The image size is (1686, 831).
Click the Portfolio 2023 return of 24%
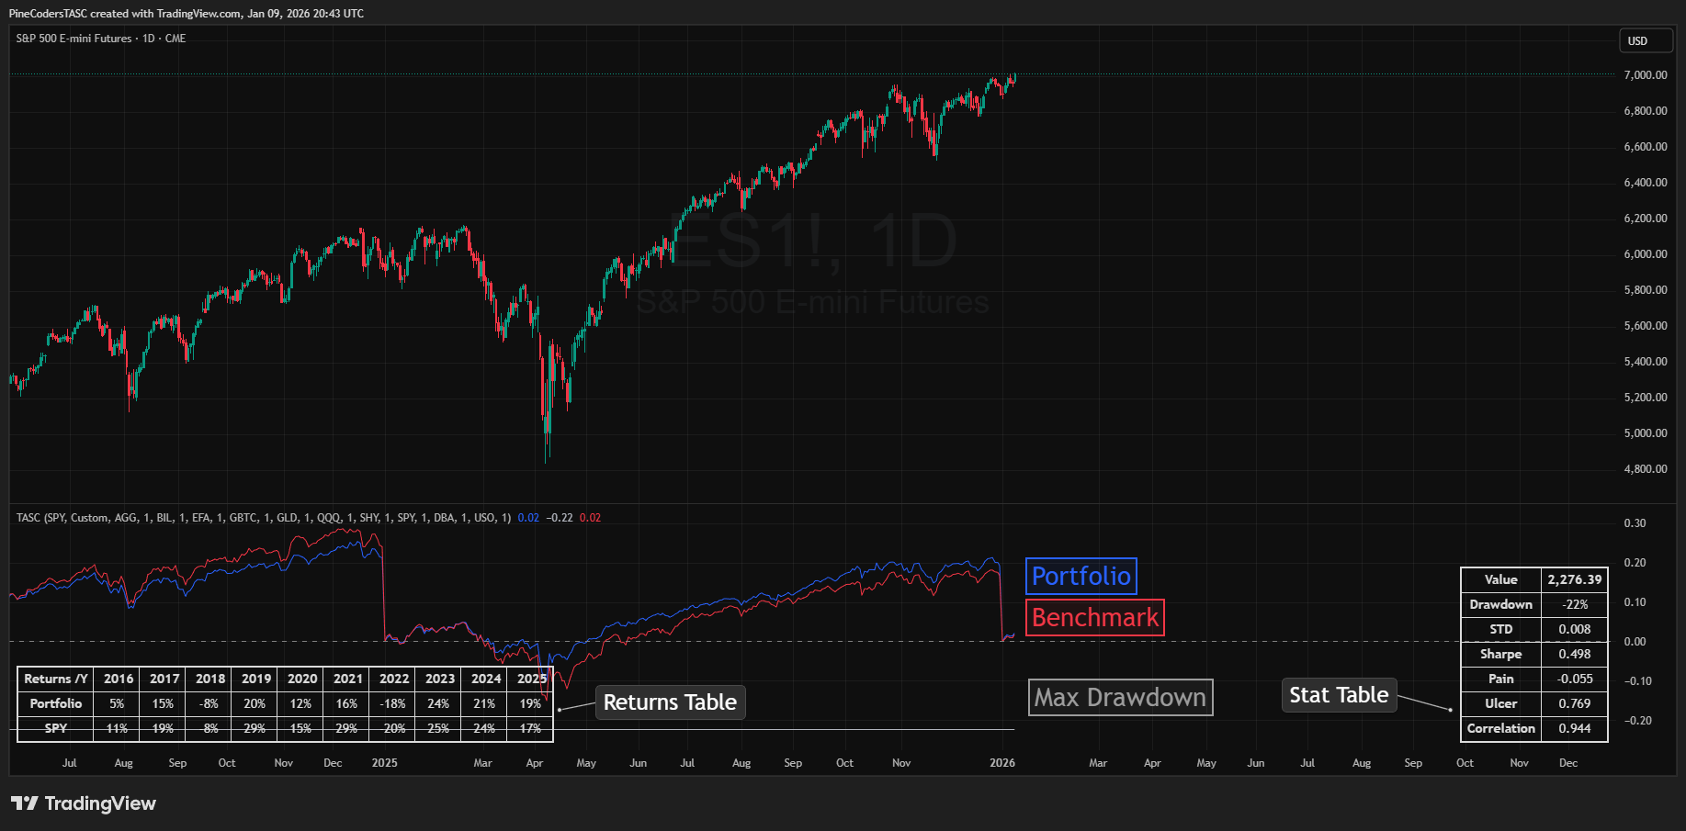439,703
